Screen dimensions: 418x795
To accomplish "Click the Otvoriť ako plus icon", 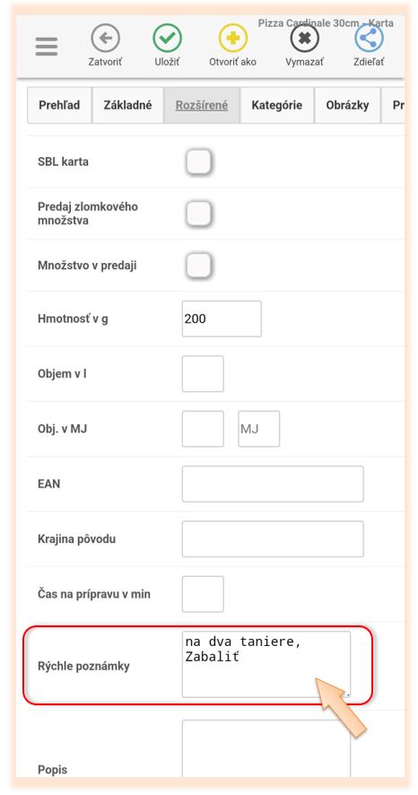I will click(x=233, y=39).
